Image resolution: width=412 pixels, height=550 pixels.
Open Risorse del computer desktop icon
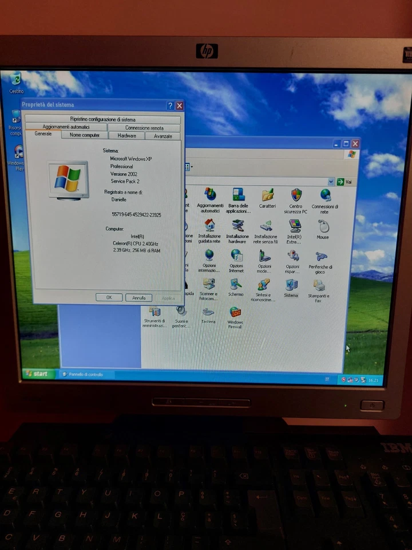(16, 123)
